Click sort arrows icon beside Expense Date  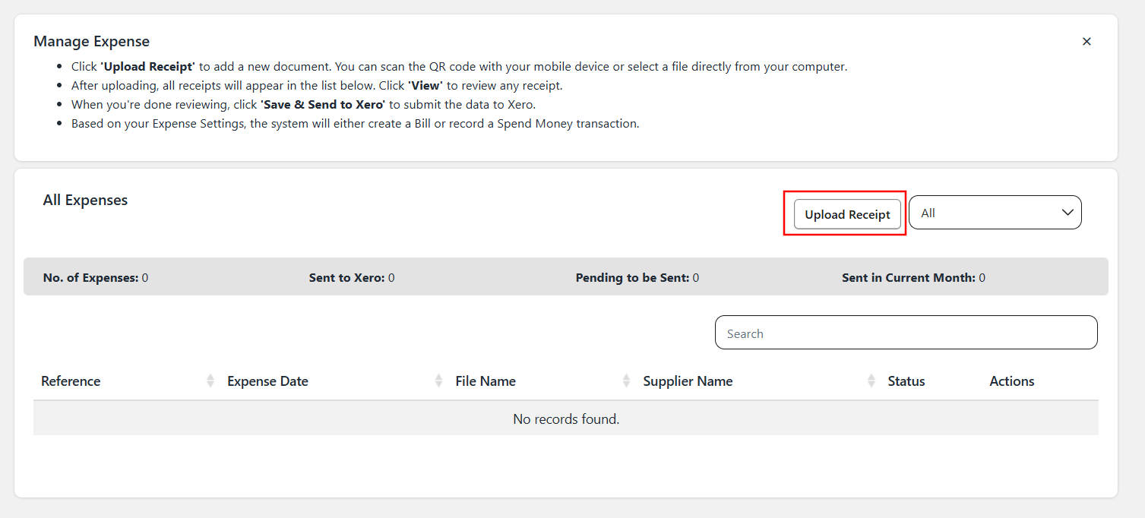pos(438,381)
